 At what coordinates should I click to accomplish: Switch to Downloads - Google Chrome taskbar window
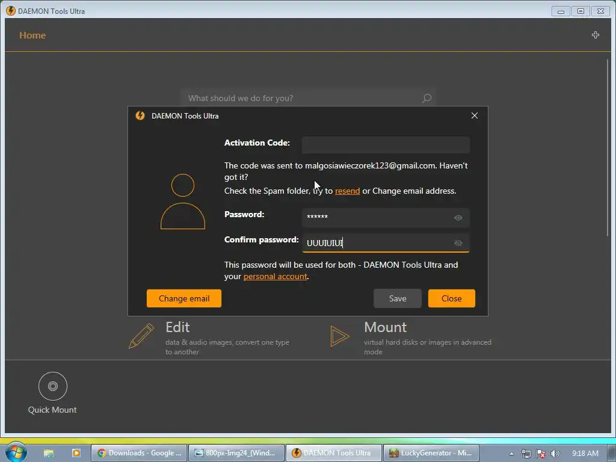pos(139,453)
